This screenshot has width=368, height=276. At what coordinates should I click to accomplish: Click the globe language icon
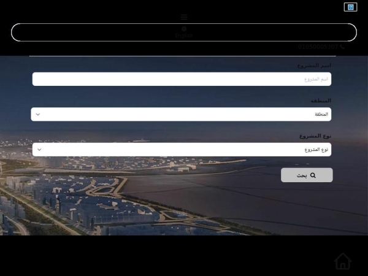[x=184, y=28]
